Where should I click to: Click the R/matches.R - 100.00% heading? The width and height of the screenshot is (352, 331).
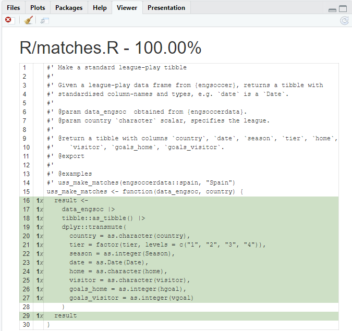click(111, 47)
